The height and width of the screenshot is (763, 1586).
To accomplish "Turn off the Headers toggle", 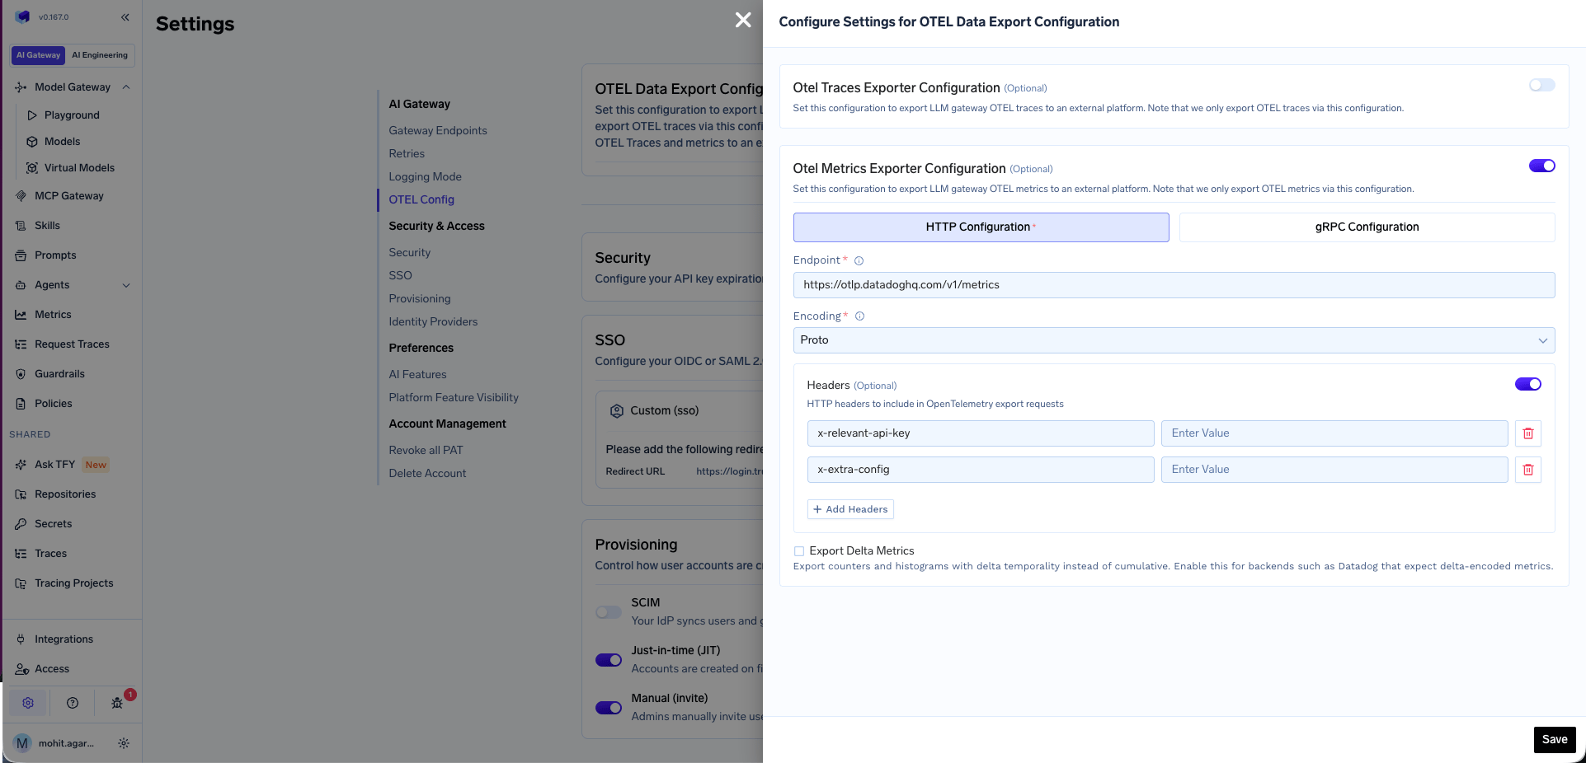I will [1527, 384].
